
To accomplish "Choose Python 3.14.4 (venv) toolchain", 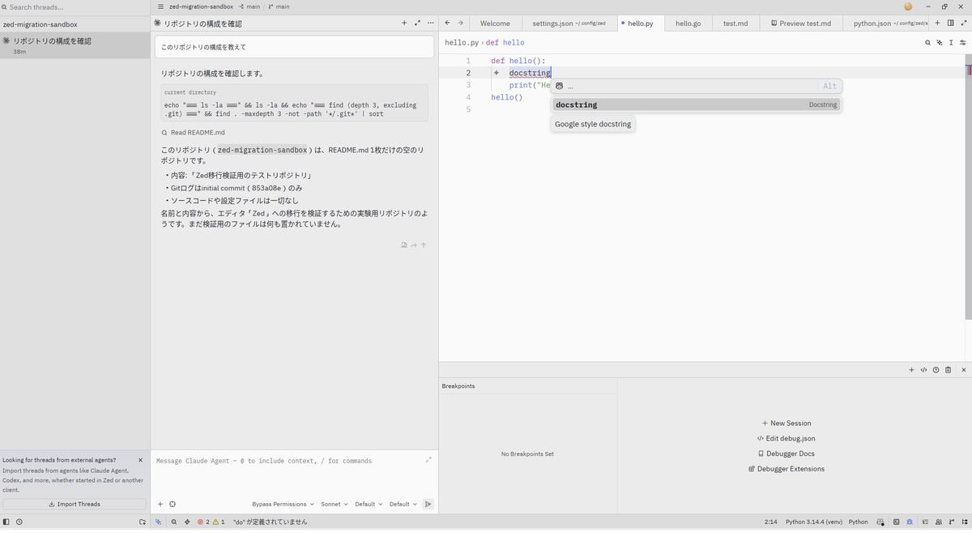I will click(x=813, y=522).
